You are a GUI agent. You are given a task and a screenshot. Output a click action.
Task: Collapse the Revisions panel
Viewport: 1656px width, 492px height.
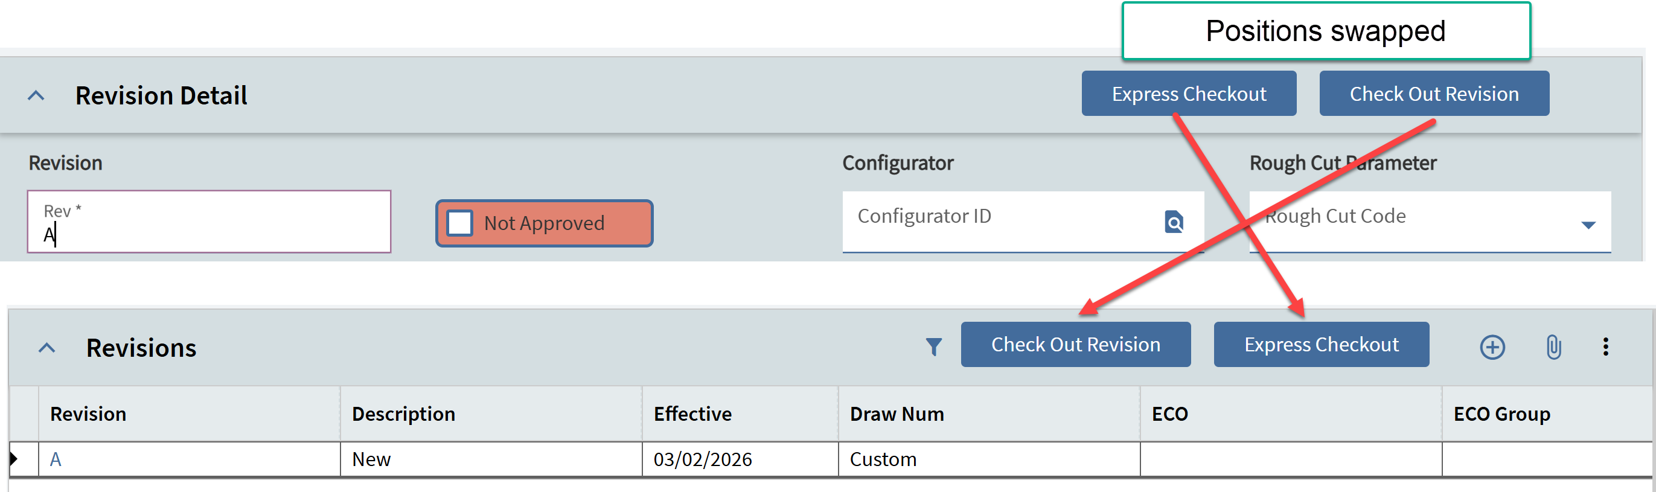coord(47,348)
